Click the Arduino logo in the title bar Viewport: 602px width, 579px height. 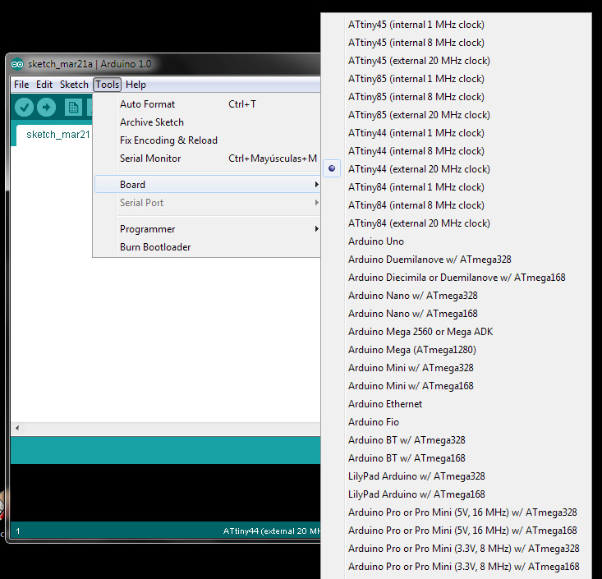[17, 64]
